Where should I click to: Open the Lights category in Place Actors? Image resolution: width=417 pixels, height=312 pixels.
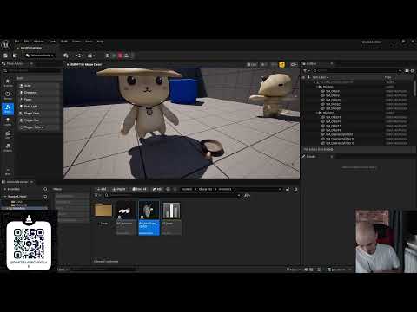pos(8,121)
